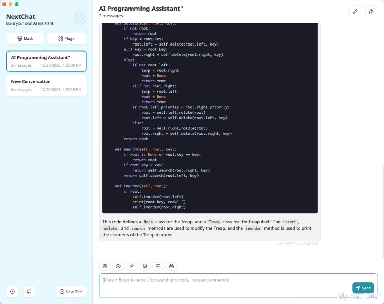Edit conversation title pencil icon
Image resolution: width=384 pixels, height=304 pixels.
[355, 11]
